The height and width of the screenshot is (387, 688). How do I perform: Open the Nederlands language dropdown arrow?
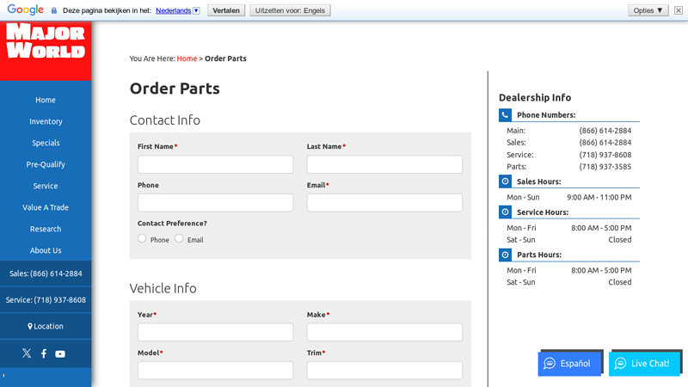click(196, 10)
